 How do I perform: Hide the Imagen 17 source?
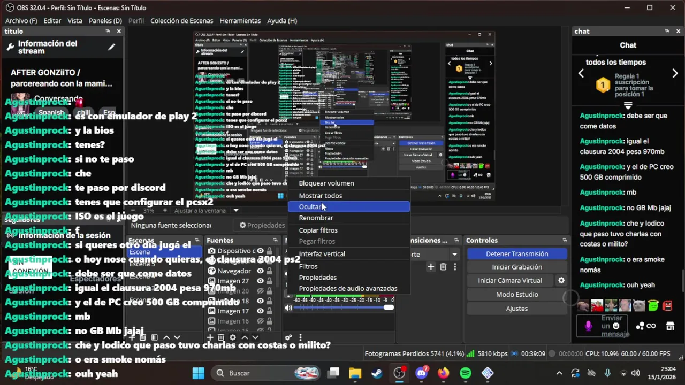[260, 311]
